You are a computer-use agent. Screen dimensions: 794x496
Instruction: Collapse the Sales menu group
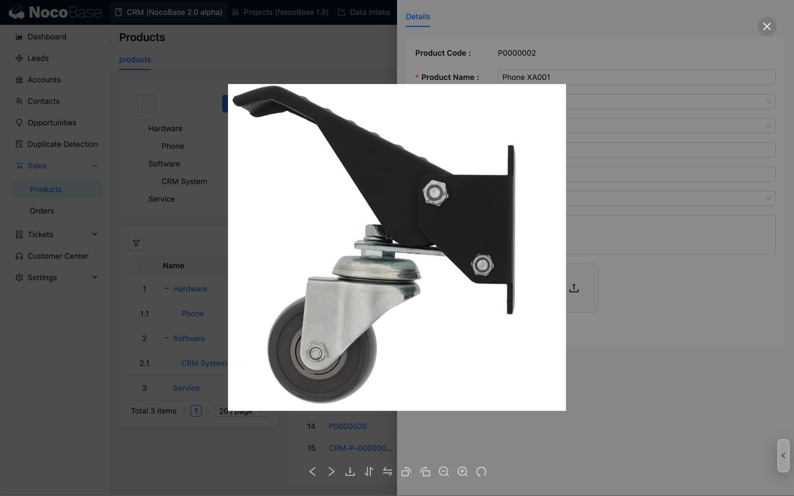tap(95, 166)
